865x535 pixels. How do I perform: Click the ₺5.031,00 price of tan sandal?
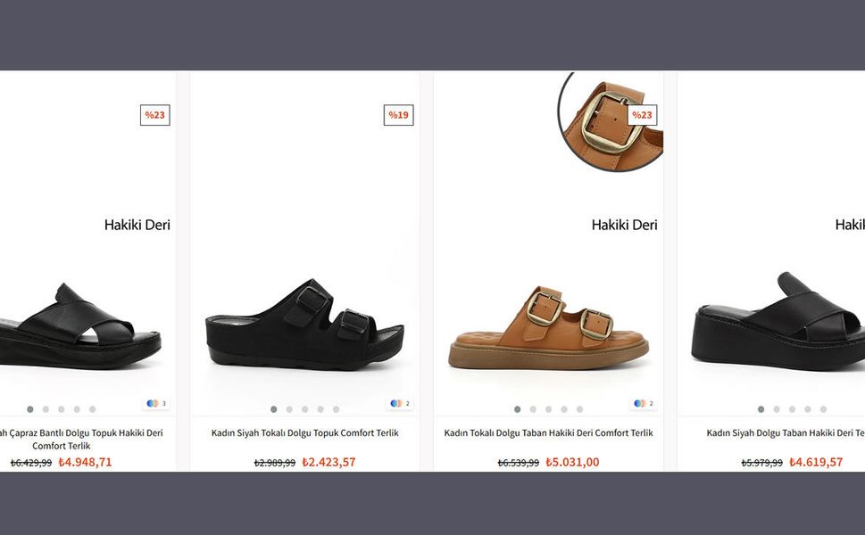click(x=572, y=462)
